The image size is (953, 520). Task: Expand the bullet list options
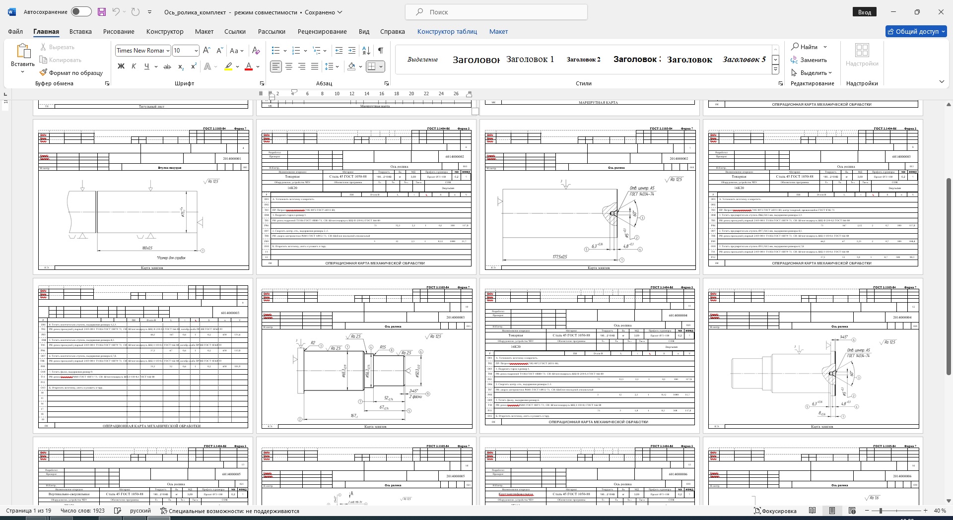click(x=286, y=51)
